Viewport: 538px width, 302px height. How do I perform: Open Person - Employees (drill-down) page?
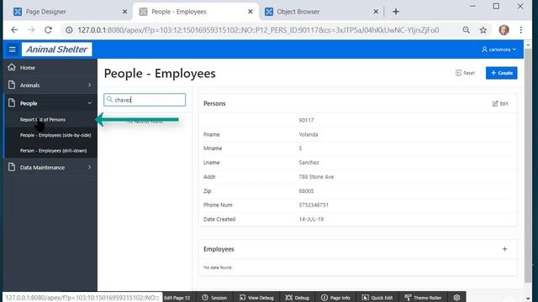click(x=53, y=150)
